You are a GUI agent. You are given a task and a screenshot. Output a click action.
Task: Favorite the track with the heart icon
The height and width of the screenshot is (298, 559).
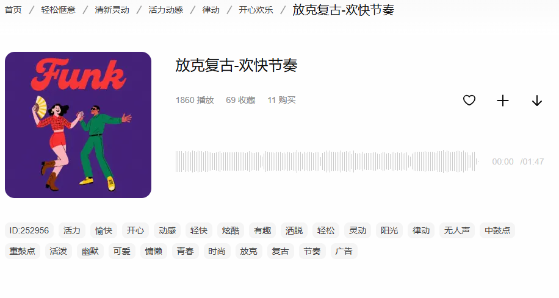point(469,101)
